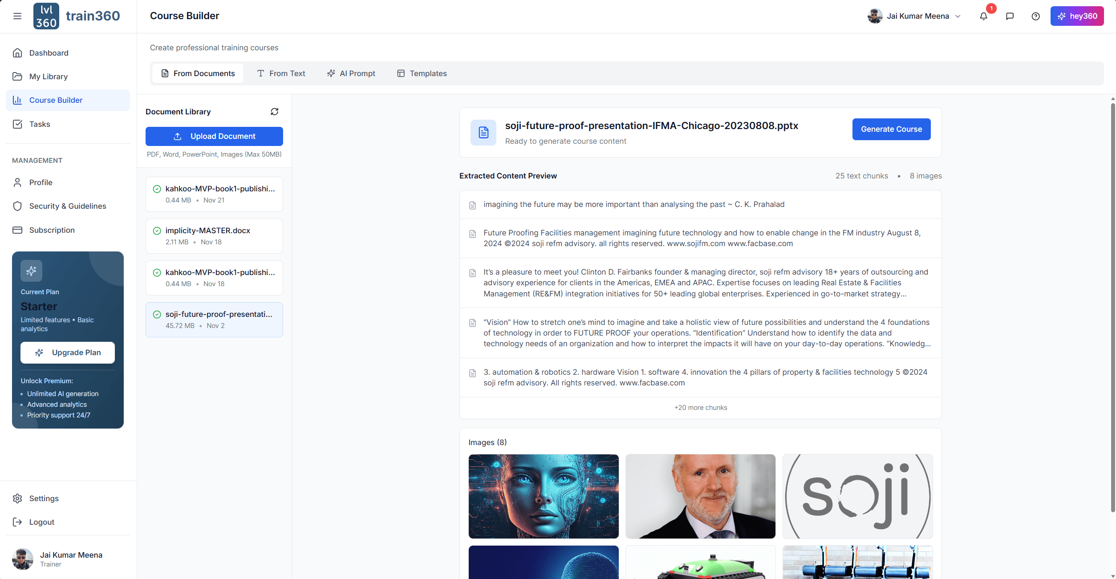
Task: Click the help question mark icon
Action: click(x=1035, y=16)
